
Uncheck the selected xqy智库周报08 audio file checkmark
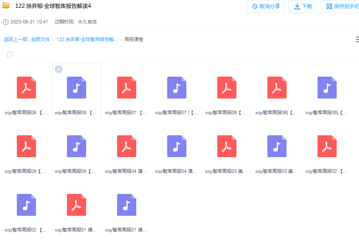59,69
